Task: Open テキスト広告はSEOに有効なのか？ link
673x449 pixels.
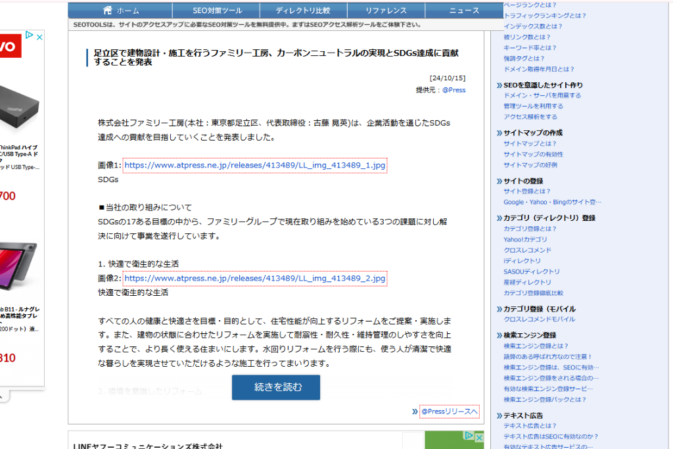Action: click(x=551, y=436)
